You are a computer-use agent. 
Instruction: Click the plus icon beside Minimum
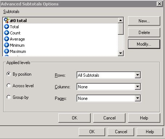pyautogui.click(x=7, y=45)
